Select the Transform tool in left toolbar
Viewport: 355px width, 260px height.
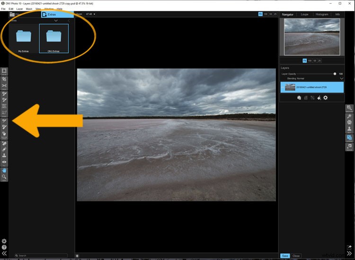(4, 71)
